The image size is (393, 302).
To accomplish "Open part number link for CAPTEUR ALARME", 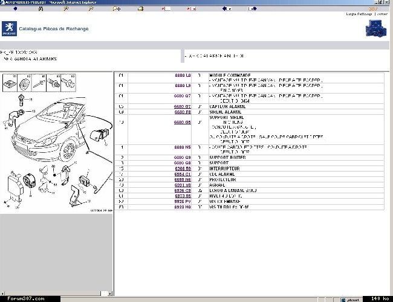I will point(183,106).
